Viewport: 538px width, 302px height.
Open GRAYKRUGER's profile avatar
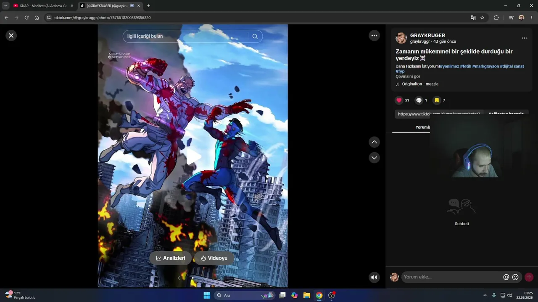401,38
